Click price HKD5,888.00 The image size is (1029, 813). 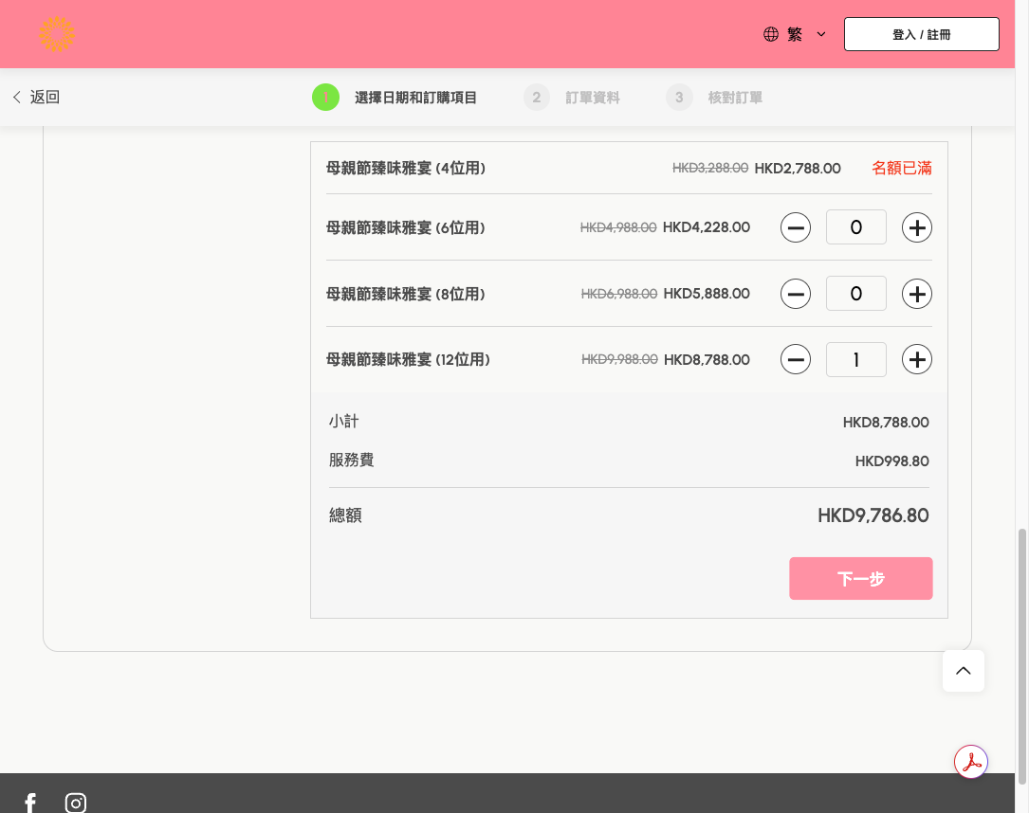click(x=707, y=294)
